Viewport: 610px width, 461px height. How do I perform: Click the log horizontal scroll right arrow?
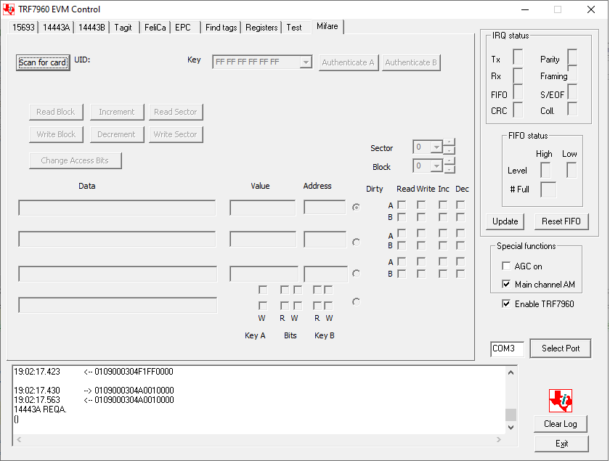tap(499, 440)
